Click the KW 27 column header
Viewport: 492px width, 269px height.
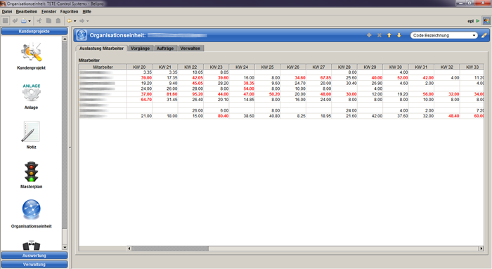[x=318, y=67]
